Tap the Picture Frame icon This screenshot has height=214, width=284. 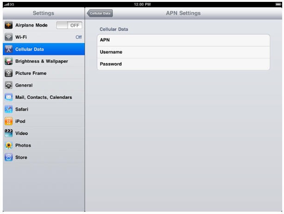pos(8,73)
